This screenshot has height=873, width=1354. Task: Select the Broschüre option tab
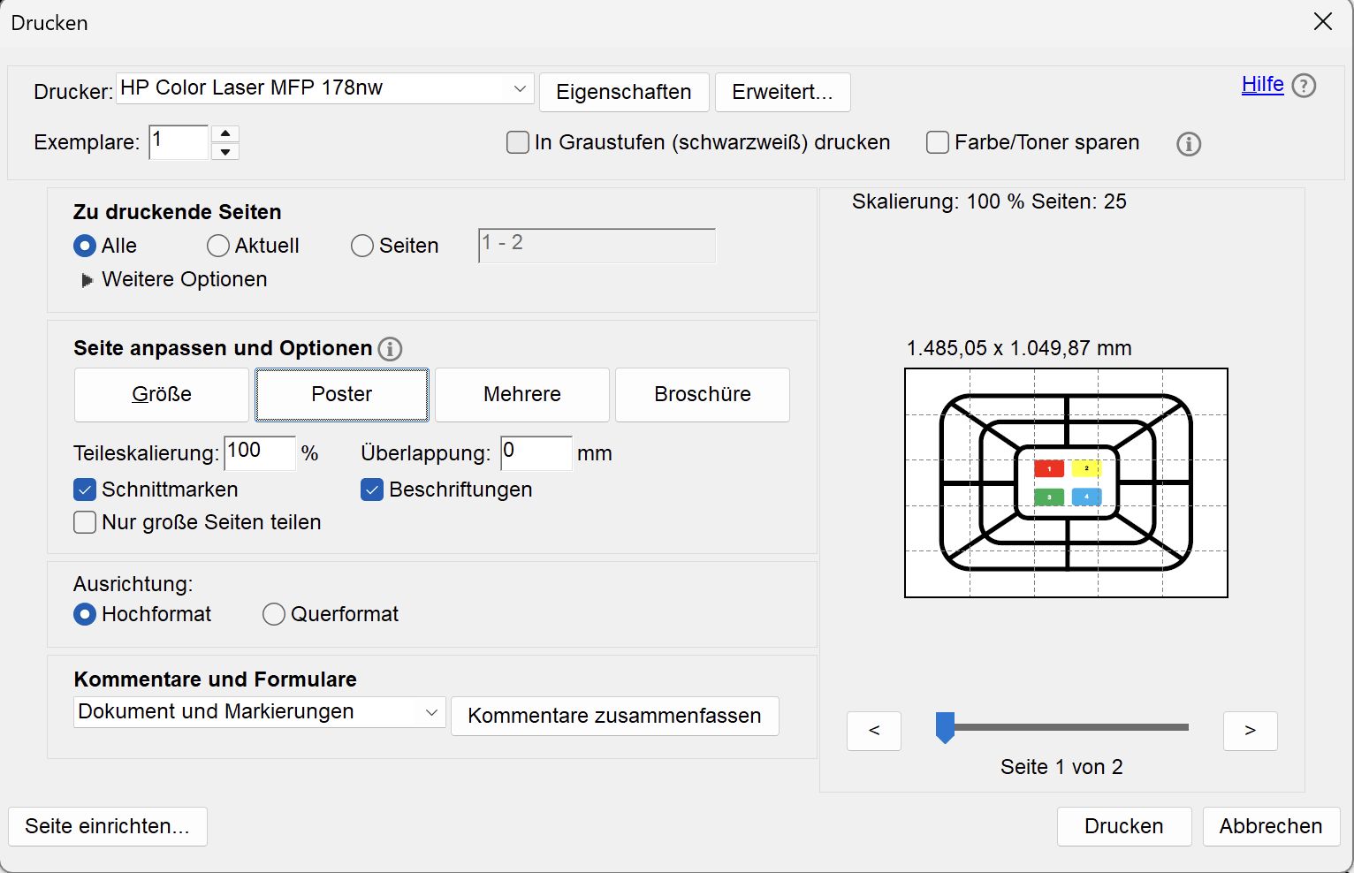click(703, 395)
